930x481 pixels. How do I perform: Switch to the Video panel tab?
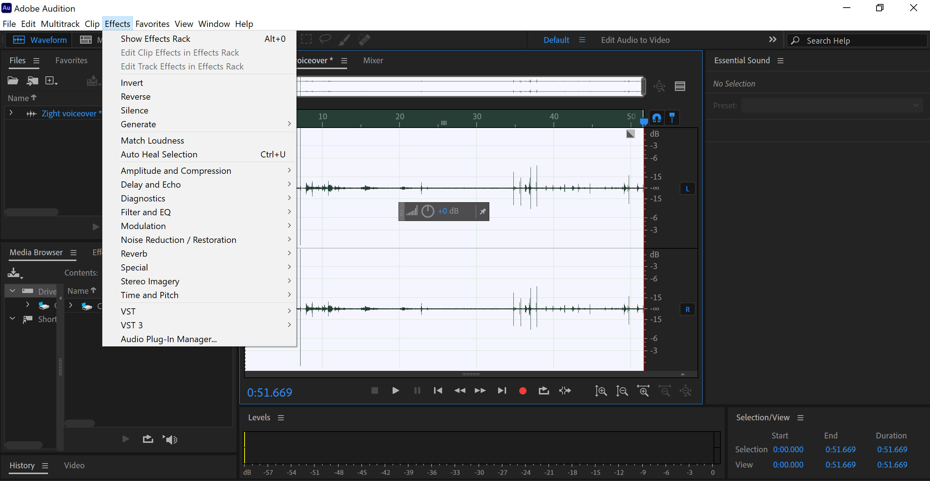(x=74, y=465)
